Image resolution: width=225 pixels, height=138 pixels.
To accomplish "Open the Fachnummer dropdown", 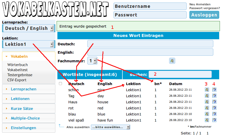I will click(x=92, y=61).
